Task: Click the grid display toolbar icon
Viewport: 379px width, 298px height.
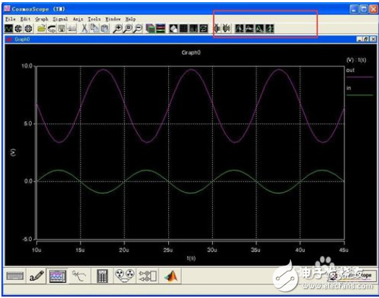Action: point(183,29)
